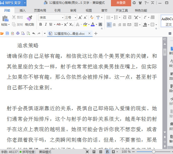The width and height of the screenshot is (173, 154).
Task: Toggle 拼写检查 spell check in status bar
Action: pyautogui.click(x=27, y=152)
